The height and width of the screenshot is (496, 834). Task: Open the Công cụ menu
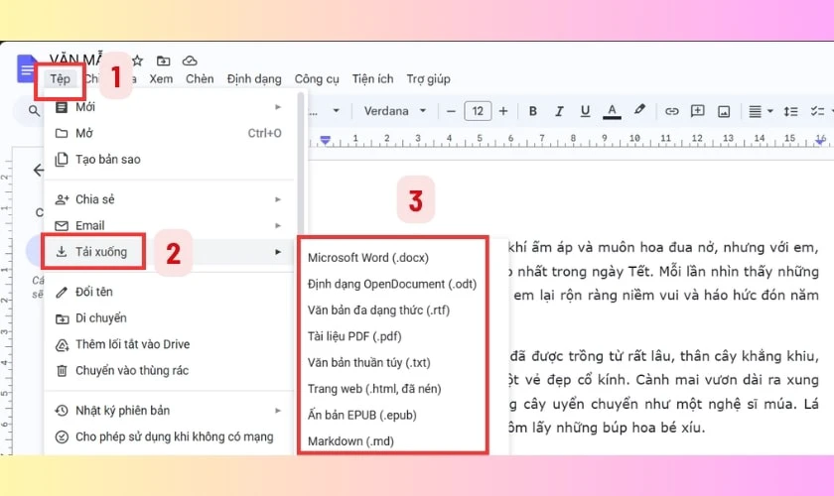pos(317,79)
